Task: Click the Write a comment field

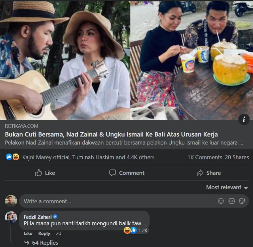Action: pos(117,201)
